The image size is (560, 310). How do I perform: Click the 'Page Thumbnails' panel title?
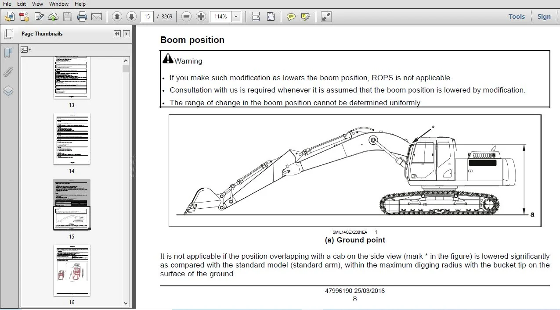click(42, 34)
